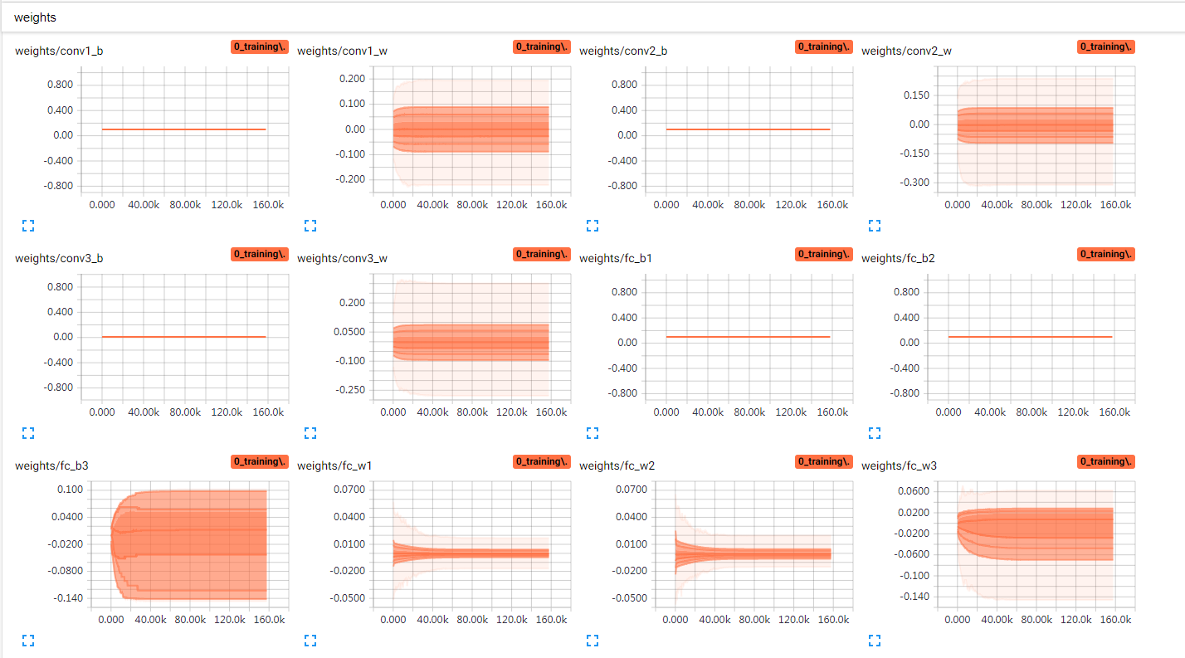Screen dimensions: 1185x658
Task: Click the 0_training run tag on conv3_b
Action: (260, 254)
